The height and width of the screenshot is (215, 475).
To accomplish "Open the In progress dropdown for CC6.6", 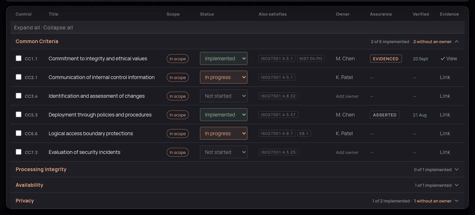I will (224, 133).
